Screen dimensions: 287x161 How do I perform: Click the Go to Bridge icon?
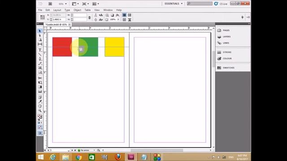(x=50, y=4)
